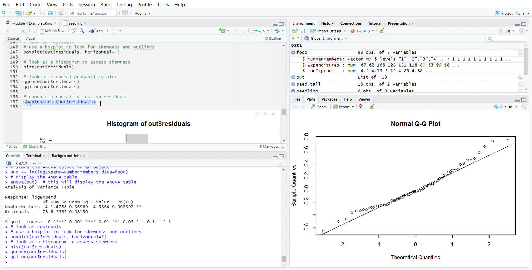The width and height of the screenshot is (532, 270).
Task: Open the Session menu
Action: (87, 4)
